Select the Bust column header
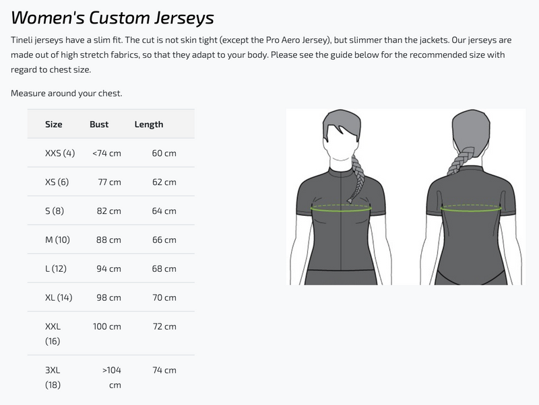 (99, 124)
